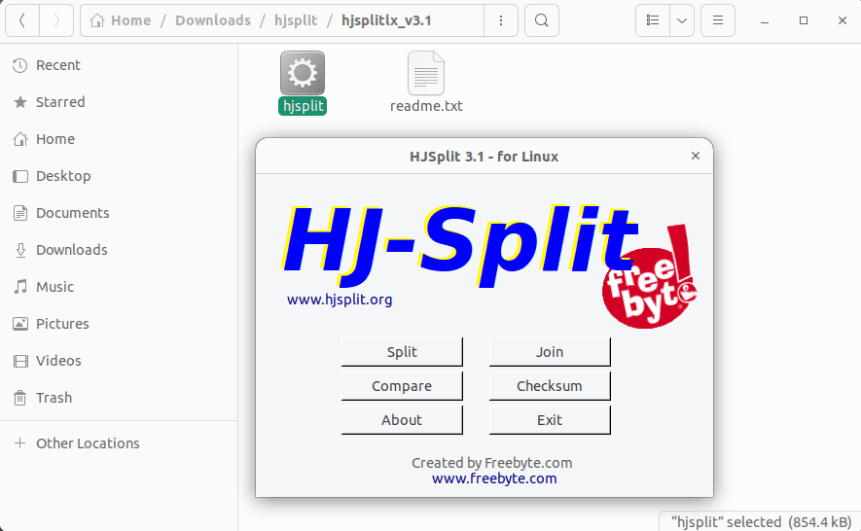
Task: Click the HJSplit 3.1 - for Linux title
Action: pyautogui.click(x=484, y=157)
